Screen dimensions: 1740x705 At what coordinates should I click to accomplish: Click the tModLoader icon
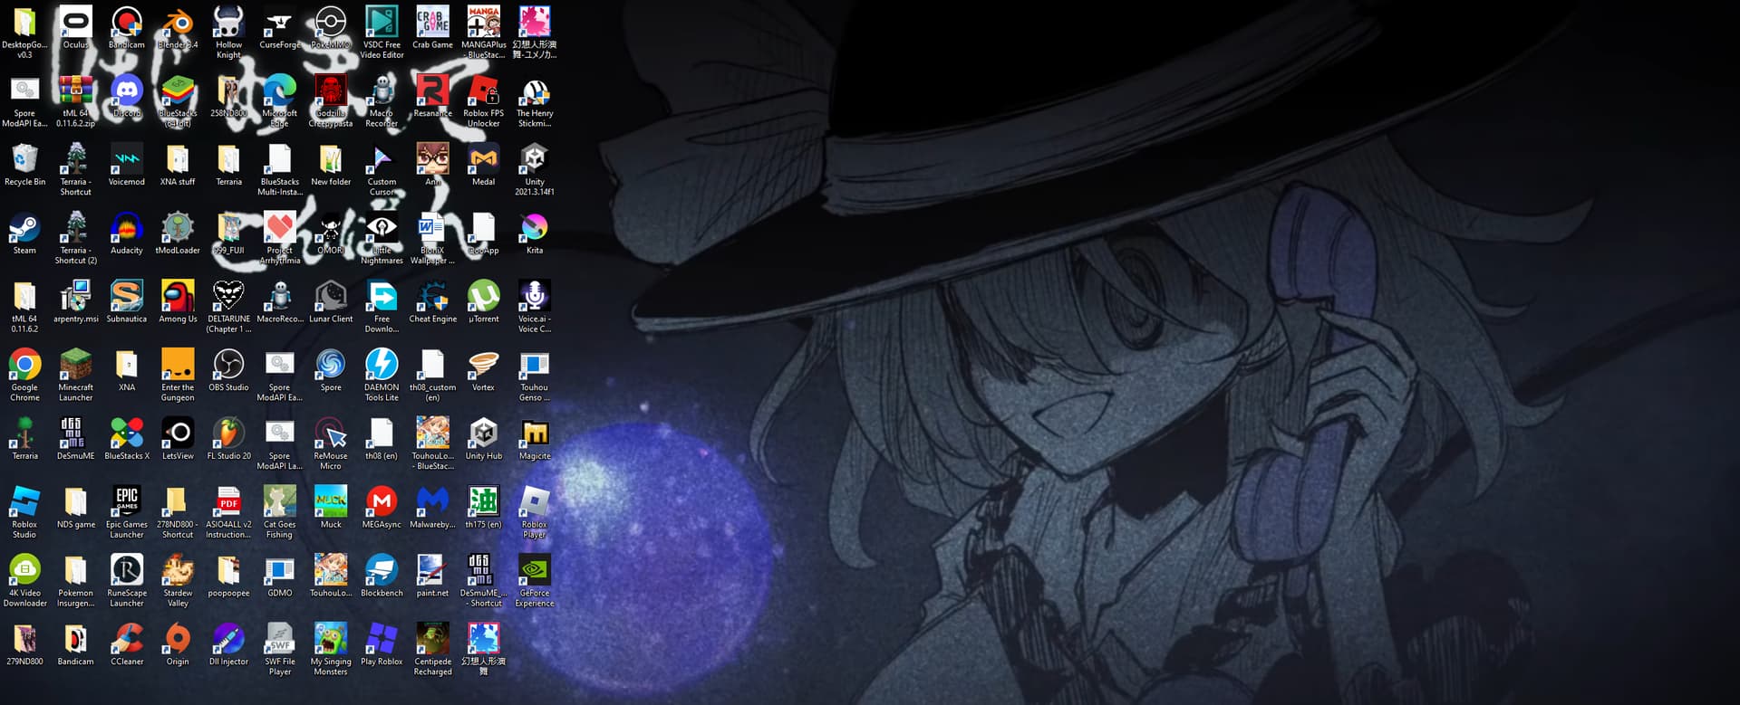(x=178, y=228)
